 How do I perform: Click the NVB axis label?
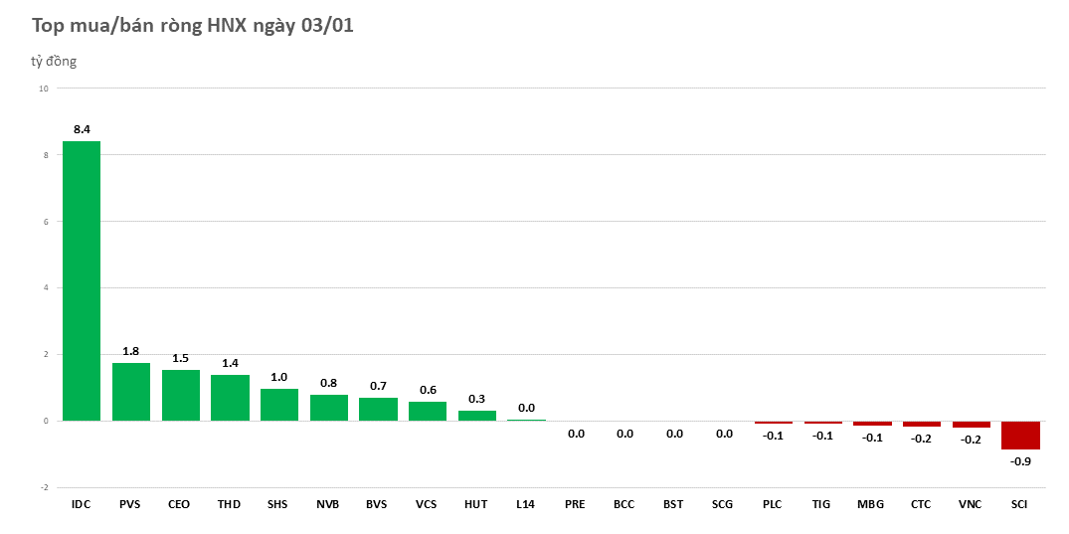pos(328,505)
